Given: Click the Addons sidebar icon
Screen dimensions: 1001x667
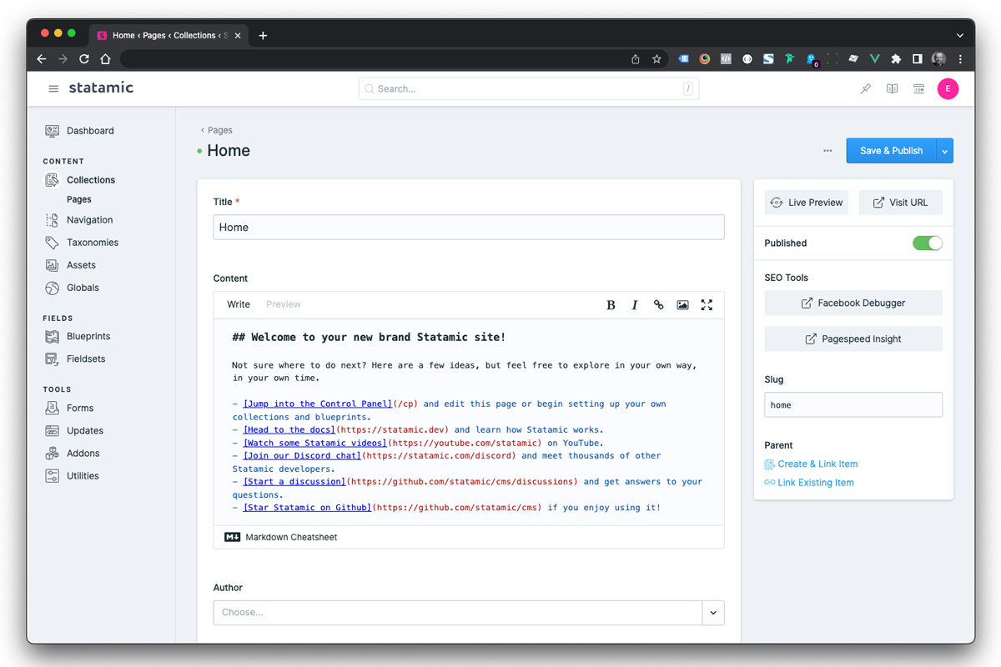Looking at the screenshot, I should (x=52, y=453).
